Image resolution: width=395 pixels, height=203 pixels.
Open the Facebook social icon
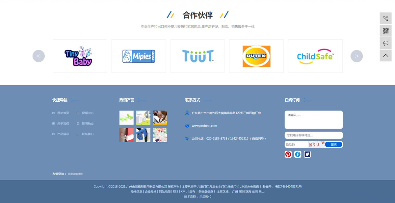pos(298,154)
